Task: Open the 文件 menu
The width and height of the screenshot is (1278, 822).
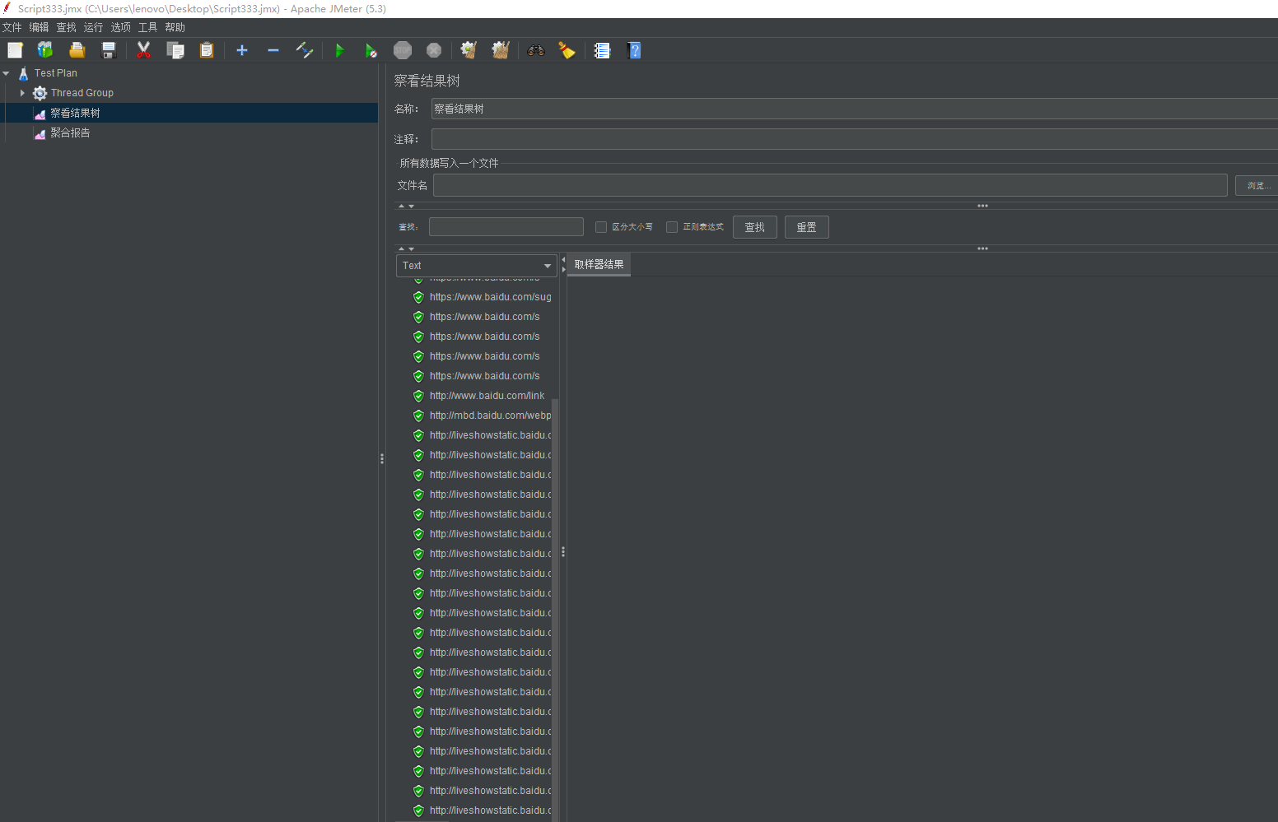Action: tap(12, 27)
